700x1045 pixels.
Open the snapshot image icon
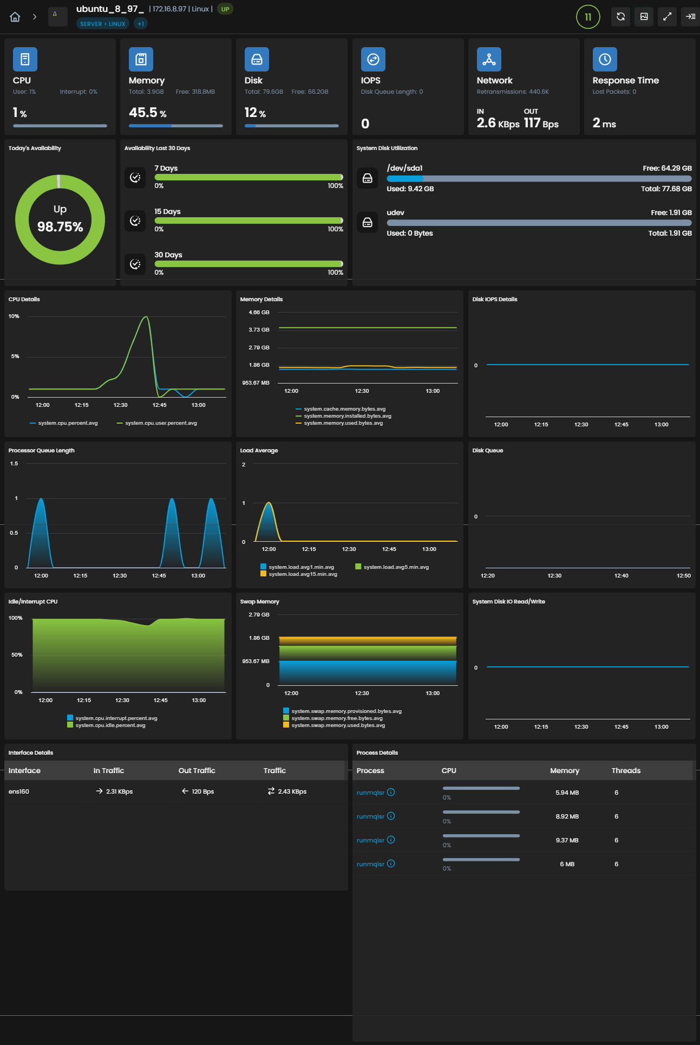(644, 17)
